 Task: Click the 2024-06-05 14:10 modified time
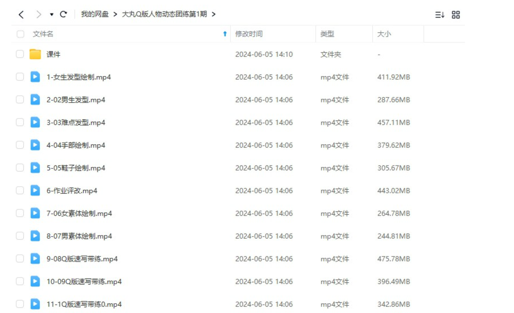click(x=264, y=54)
